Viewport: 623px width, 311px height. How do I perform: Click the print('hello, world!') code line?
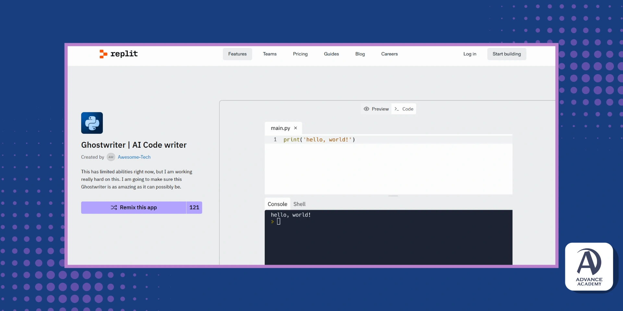coord(319,140)
